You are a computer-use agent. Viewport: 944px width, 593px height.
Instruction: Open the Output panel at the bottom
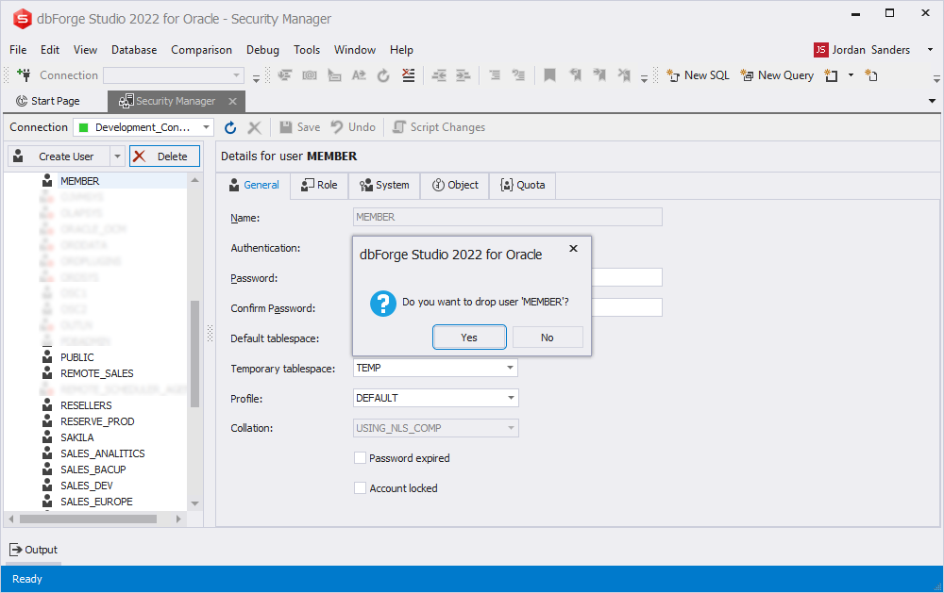pos(34,550)
